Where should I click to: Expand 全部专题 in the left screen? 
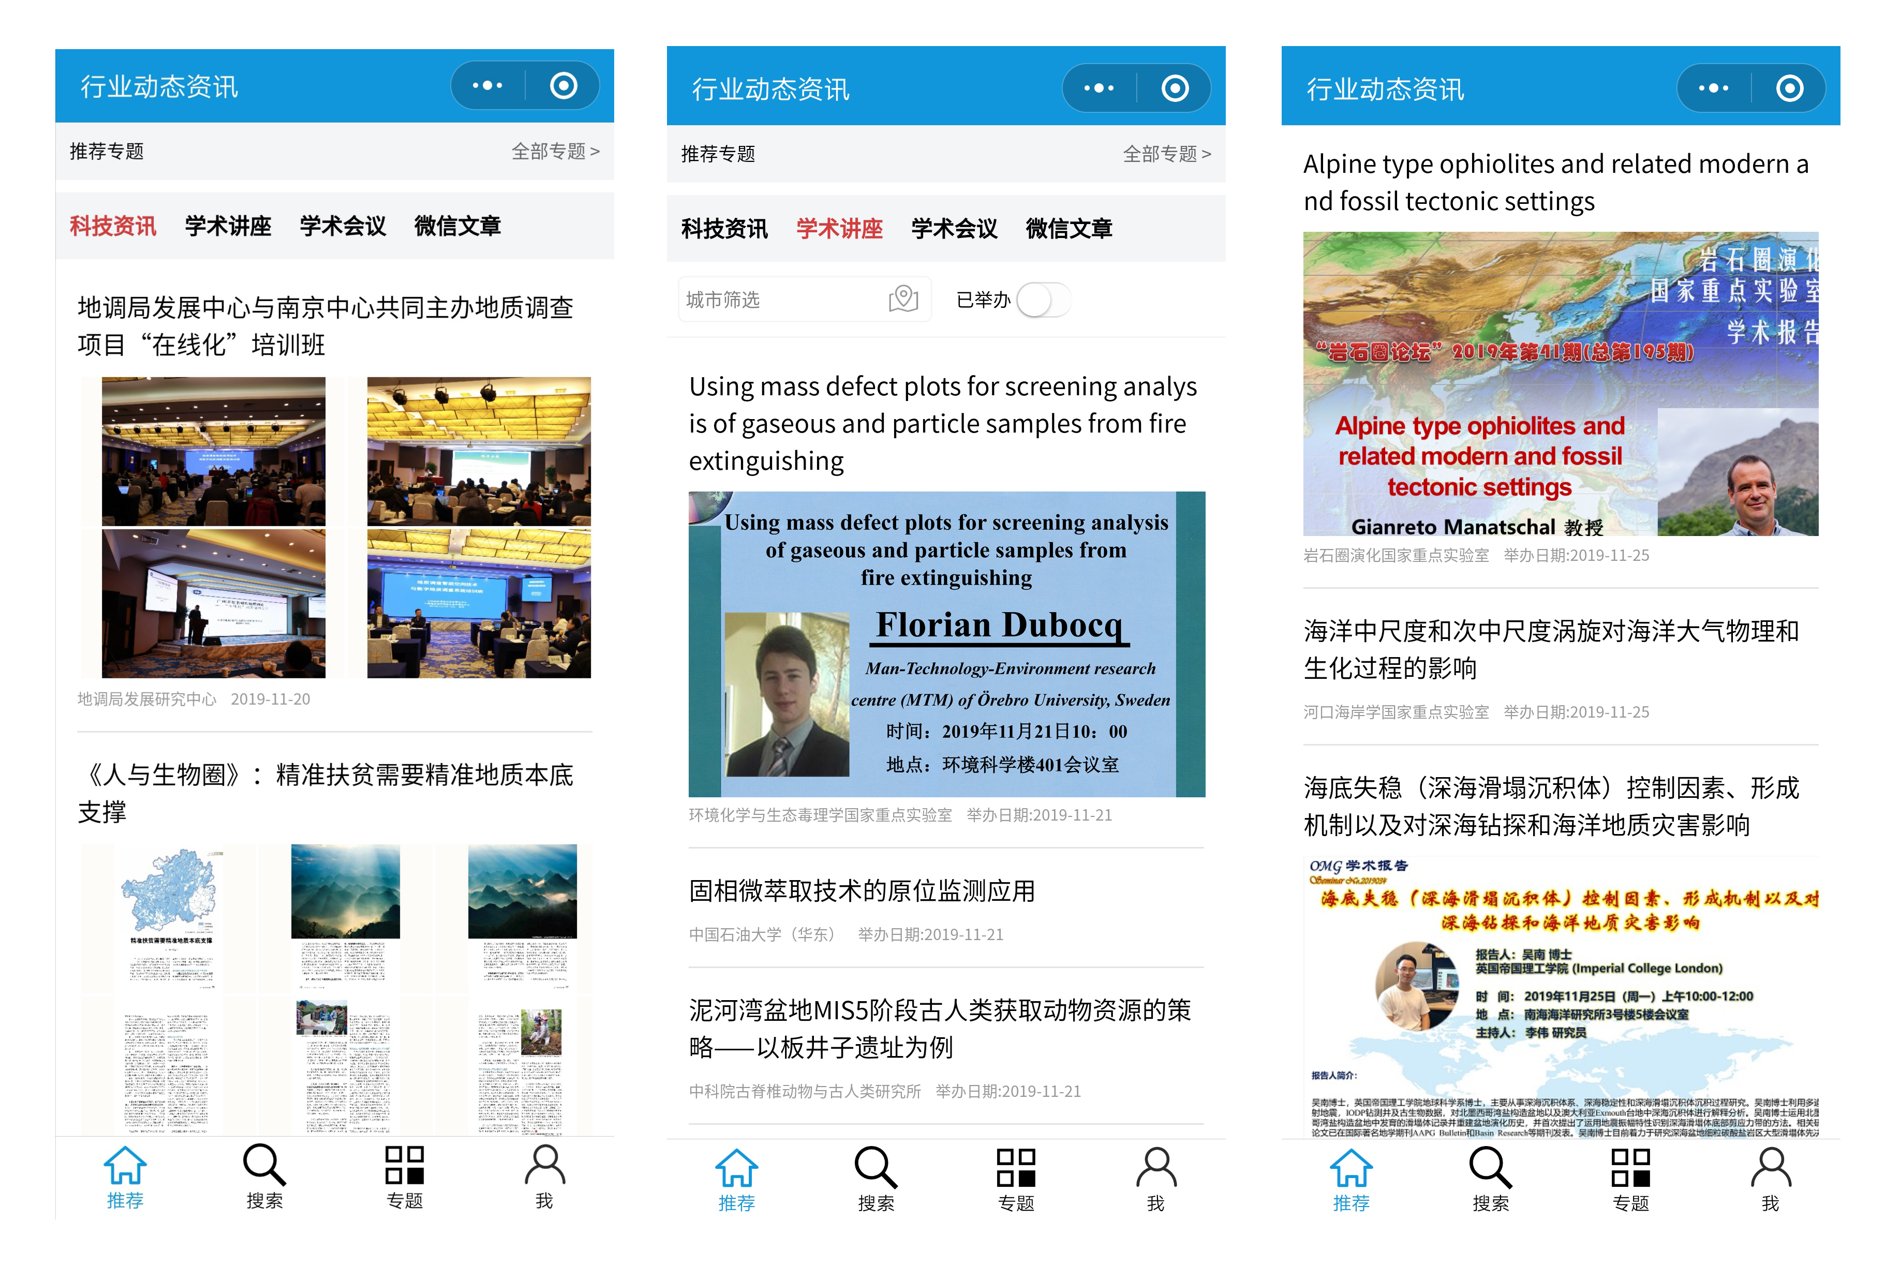pyautogui.click(x=555, y=151)
